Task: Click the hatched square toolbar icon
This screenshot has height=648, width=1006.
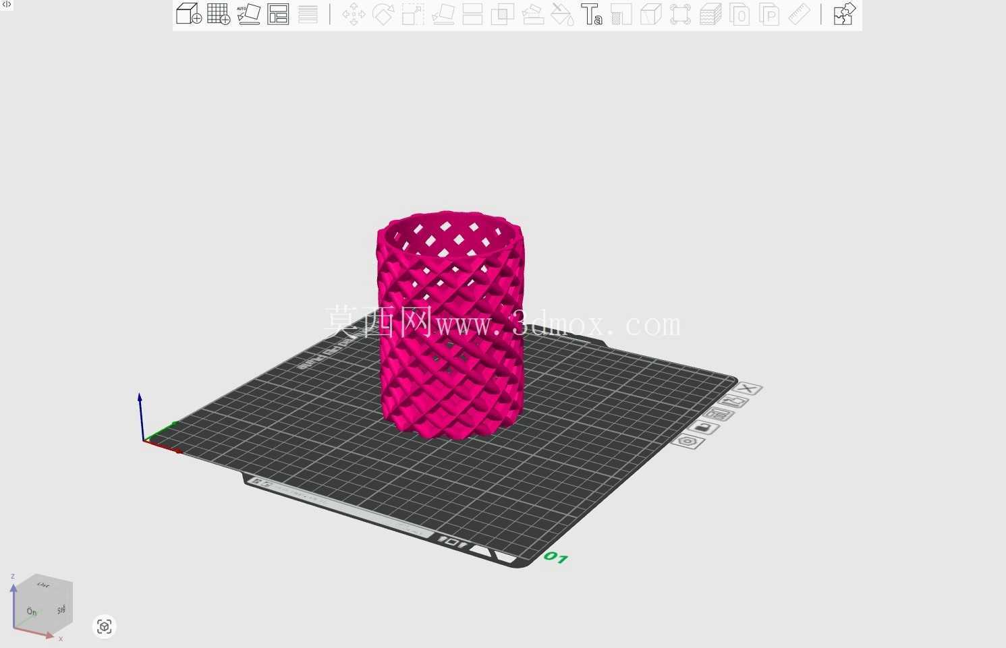Action: point(621,14)
